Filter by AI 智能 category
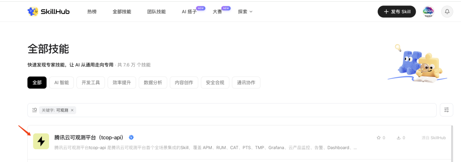 [61, 82]
